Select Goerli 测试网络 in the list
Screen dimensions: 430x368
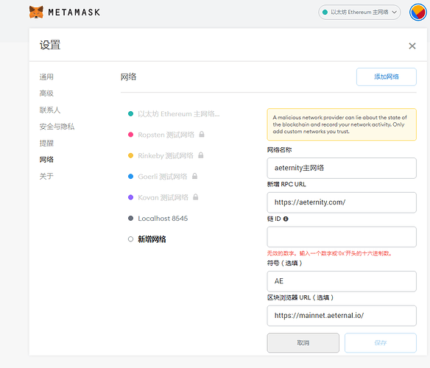point(162,177)
